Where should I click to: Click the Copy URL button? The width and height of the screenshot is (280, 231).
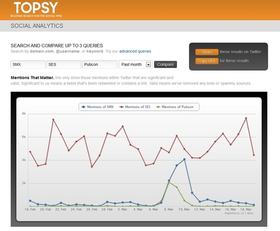point(207,61)
